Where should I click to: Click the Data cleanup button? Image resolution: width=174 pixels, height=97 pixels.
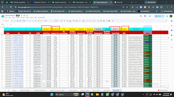tap(163, 90)
